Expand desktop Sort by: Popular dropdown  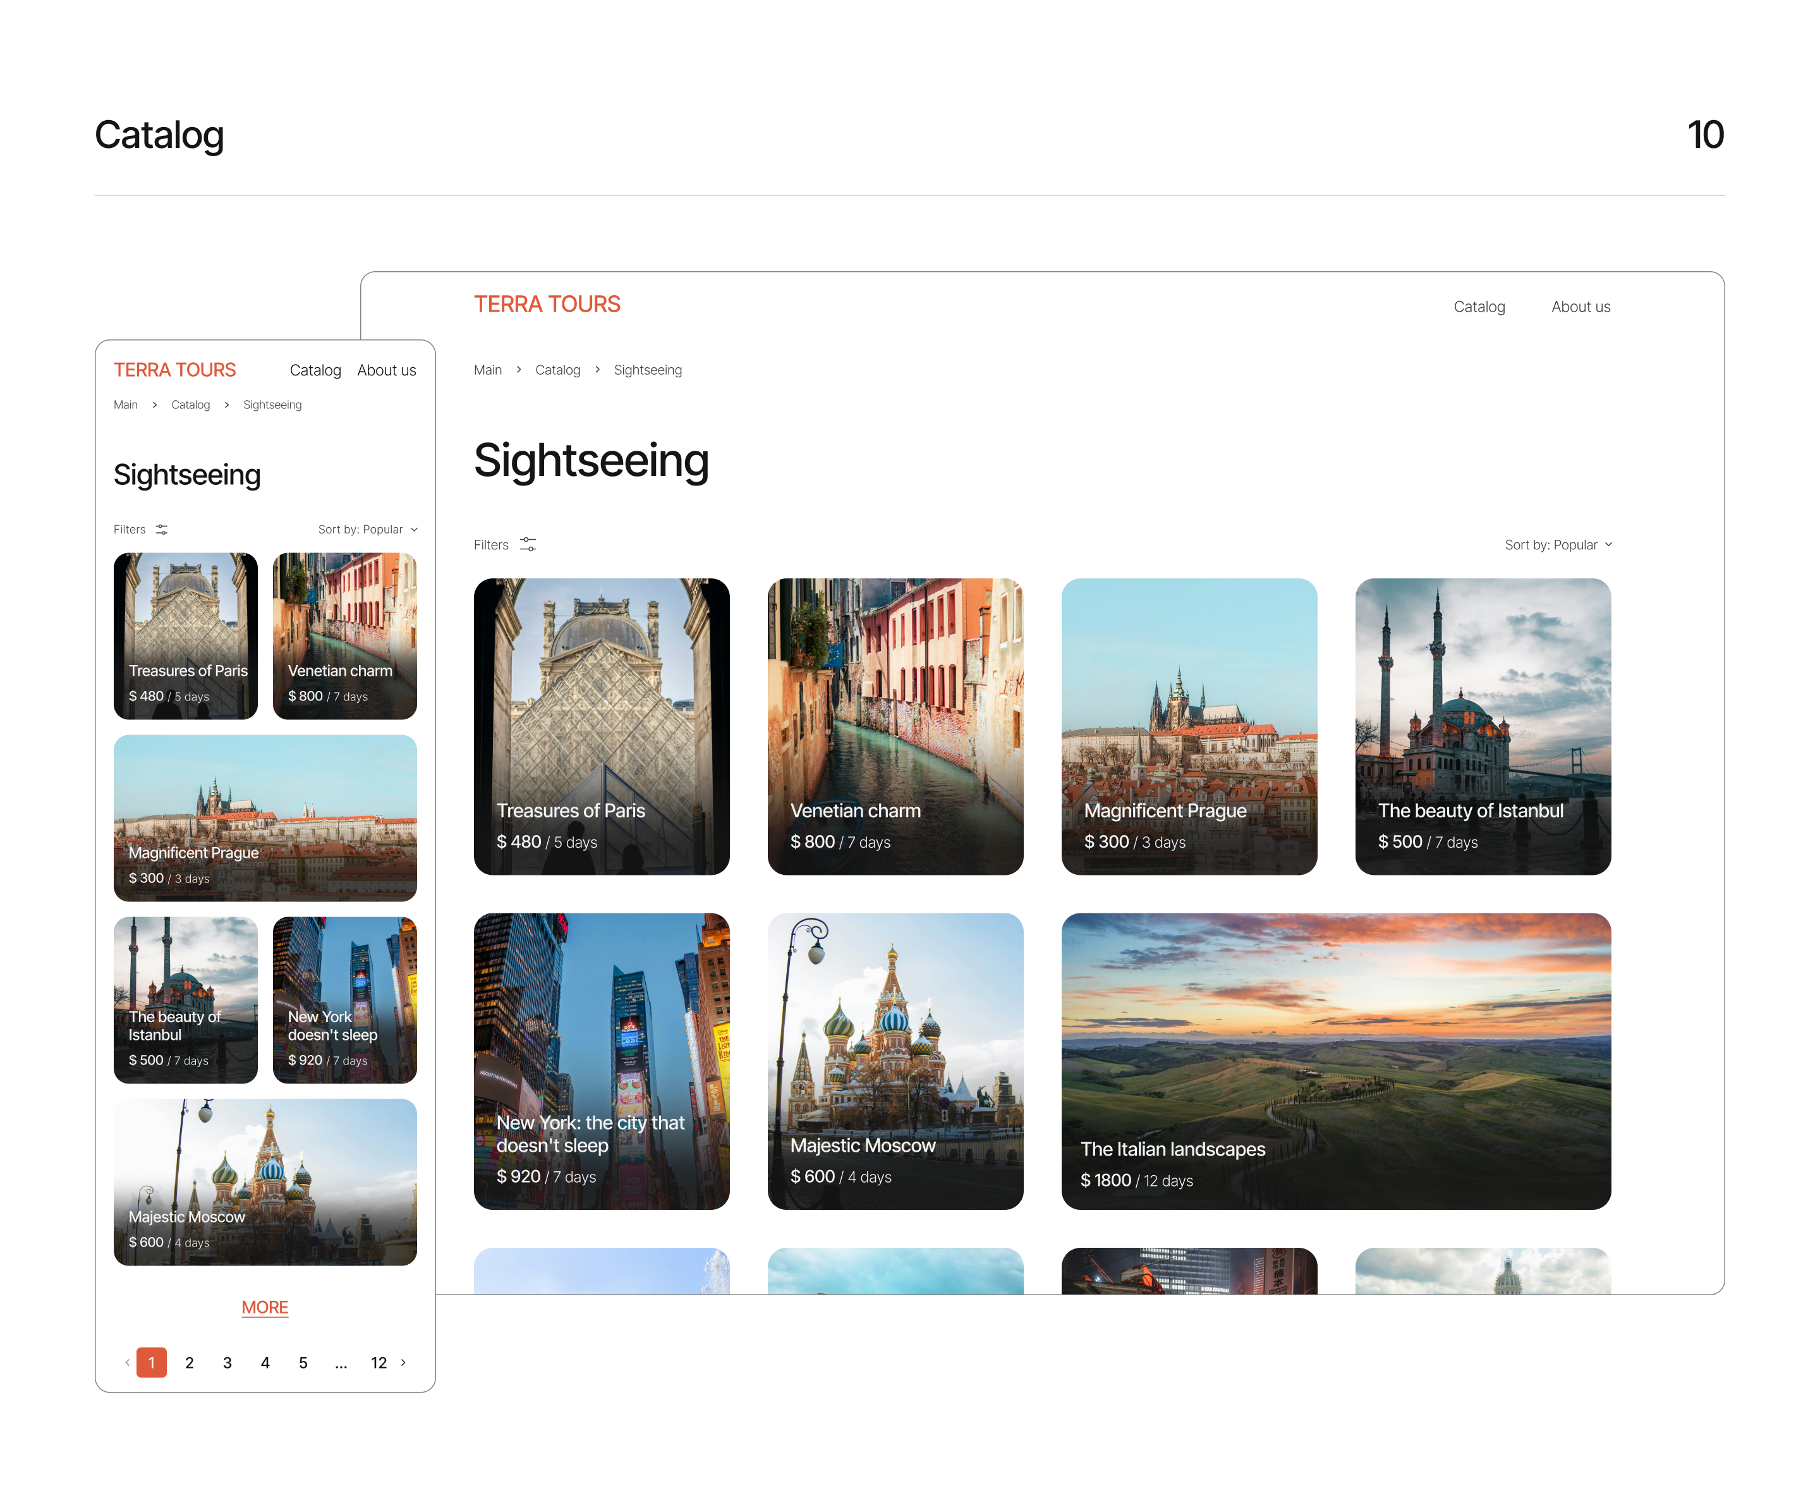(x=1558, y=544)
